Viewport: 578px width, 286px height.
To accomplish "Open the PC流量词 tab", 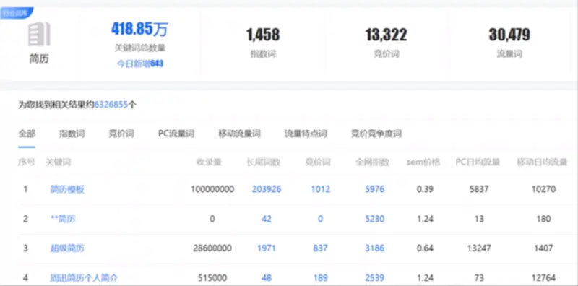I will [176, 134].
